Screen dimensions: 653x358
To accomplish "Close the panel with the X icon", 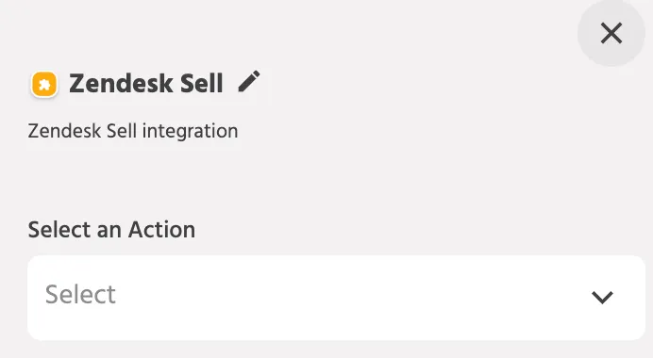I will (x=611, y=33).
